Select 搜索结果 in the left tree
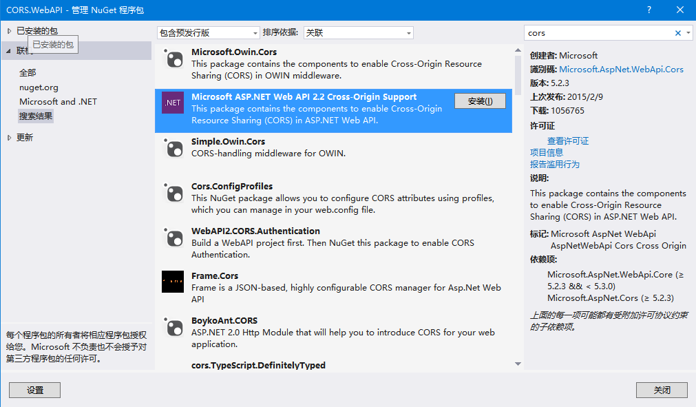 (x=36, y=116)
